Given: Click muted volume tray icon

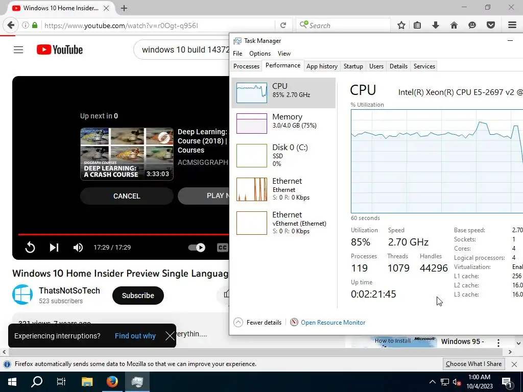Looking at the screenshot, I should click(457, 382).
